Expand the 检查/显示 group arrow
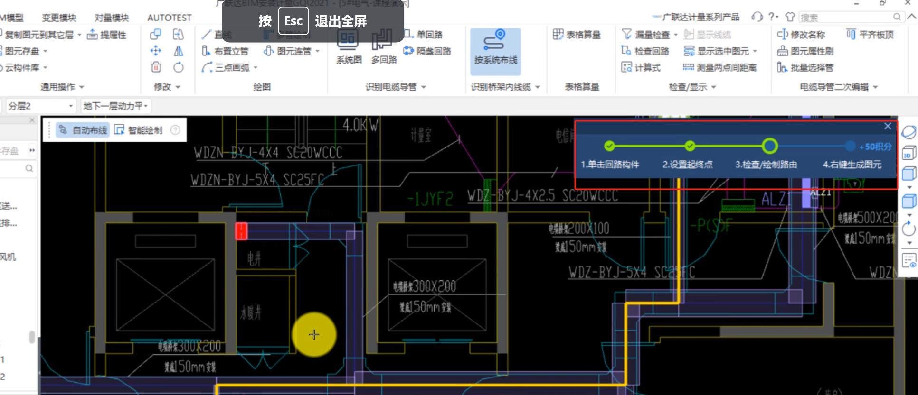Image resolution: width=918 pixels, height=395 pixels. pyautogui.click(x=714, y=87)
